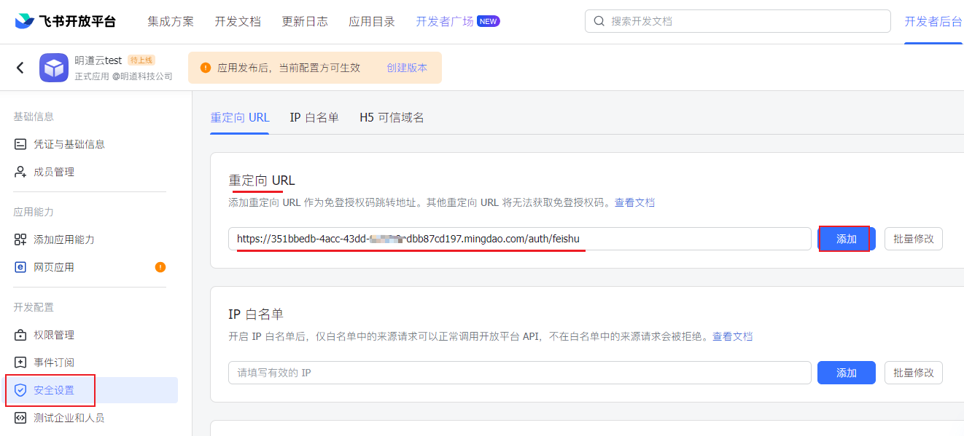Click the search magnifier icon
The image size is (964, 436).
pyautogui.click(x=599, y=21)
